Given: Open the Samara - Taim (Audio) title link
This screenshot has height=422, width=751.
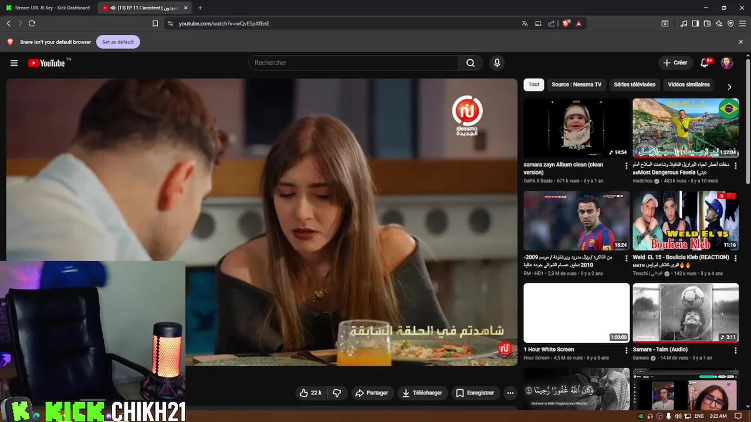Looking at the screenshot, I should (659, 349).
